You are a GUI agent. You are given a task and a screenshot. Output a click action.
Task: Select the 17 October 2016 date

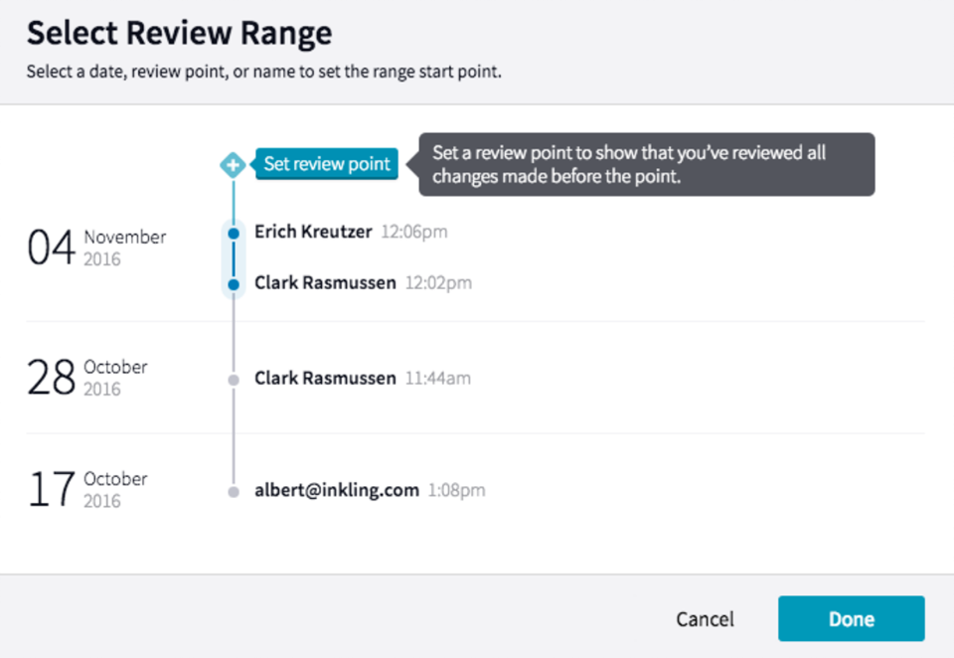(87, 489)
